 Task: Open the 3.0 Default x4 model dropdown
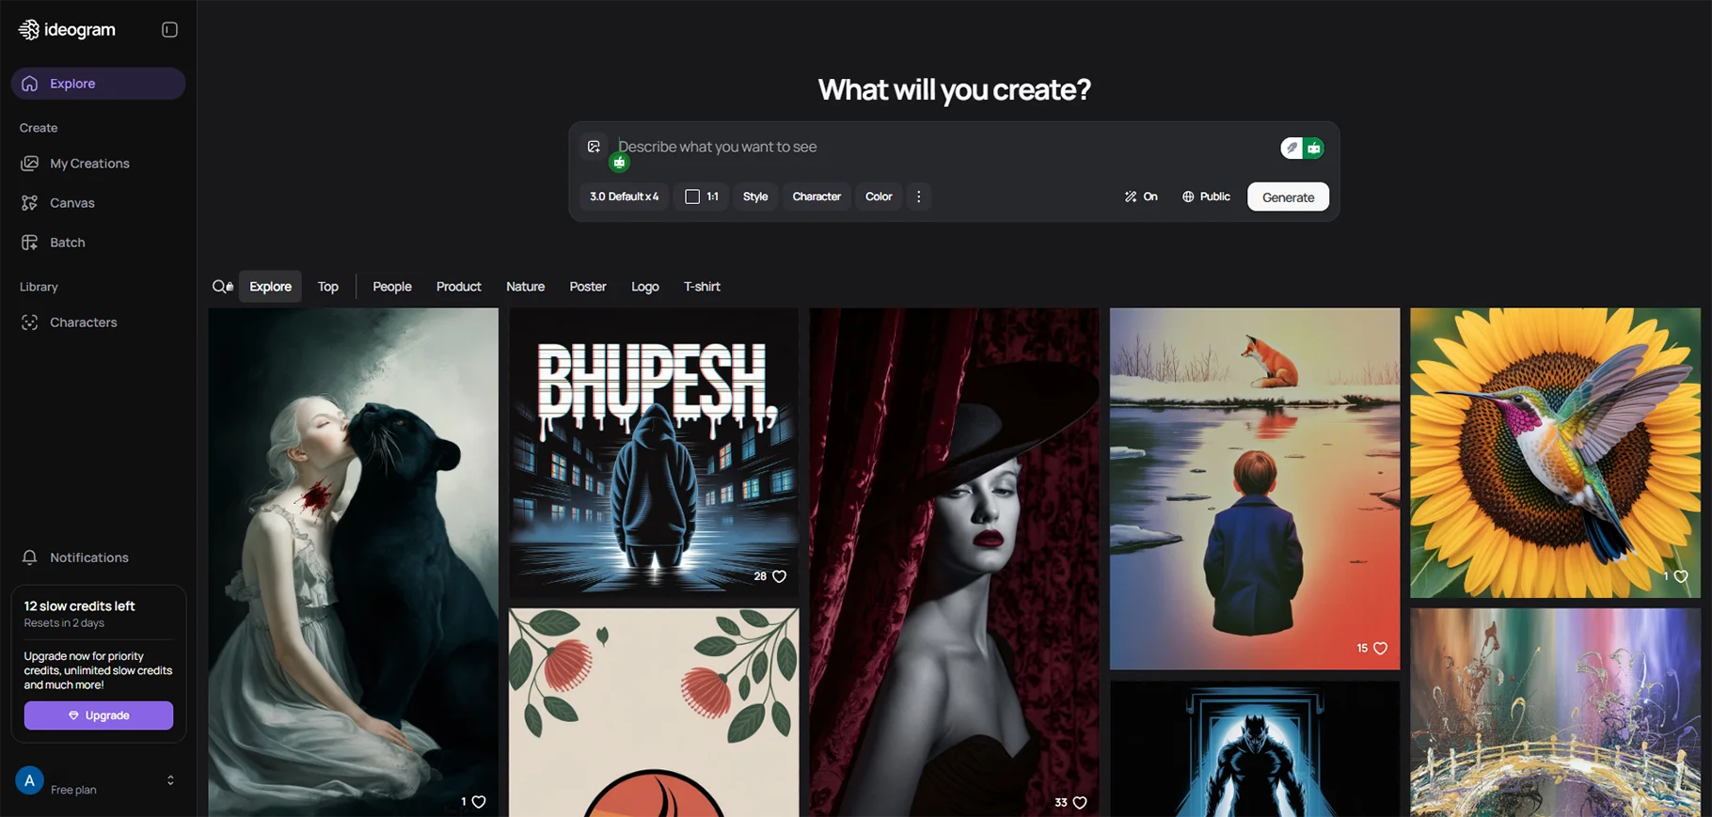[625, 196]
